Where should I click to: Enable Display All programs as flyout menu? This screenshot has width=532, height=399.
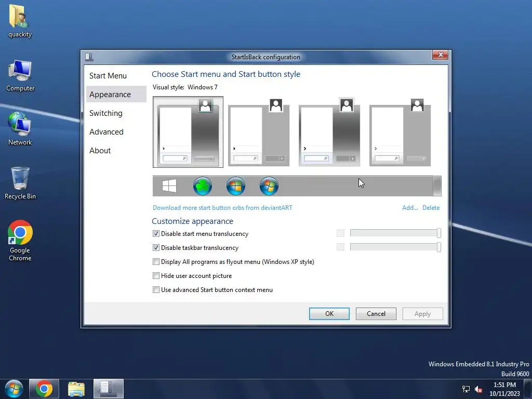point(156,262)
